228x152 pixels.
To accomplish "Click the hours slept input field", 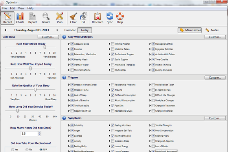I will tap(29, 134).
